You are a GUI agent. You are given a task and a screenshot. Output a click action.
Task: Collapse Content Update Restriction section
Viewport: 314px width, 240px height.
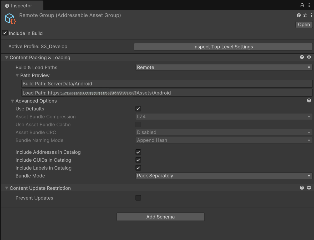tap(7, 188)
